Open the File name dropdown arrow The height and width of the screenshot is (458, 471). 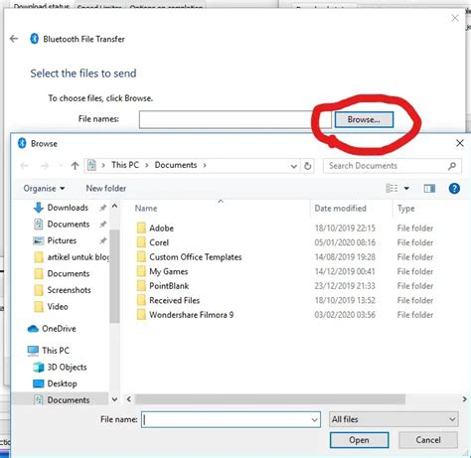pyautogui.click(x=315, y=420)
